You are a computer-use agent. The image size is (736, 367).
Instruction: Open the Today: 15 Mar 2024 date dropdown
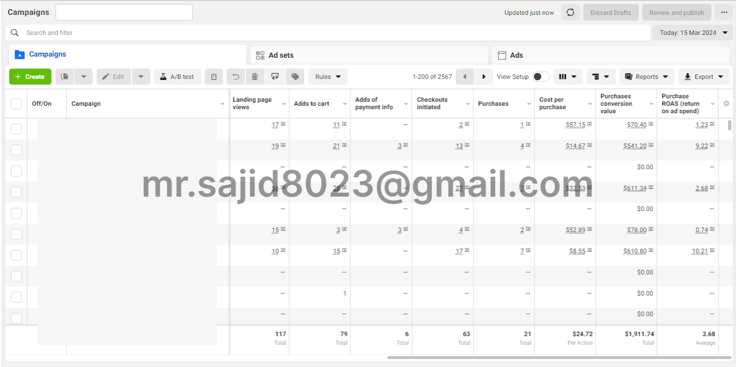(693, 33)
